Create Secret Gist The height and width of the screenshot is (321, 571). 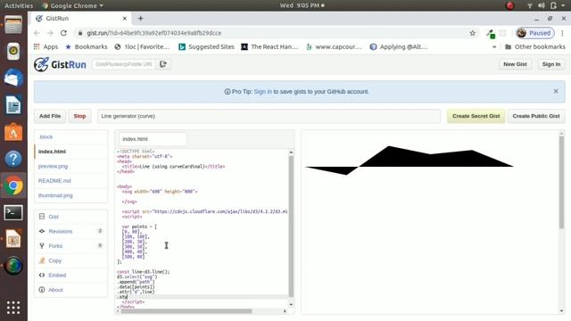(476, 116)
